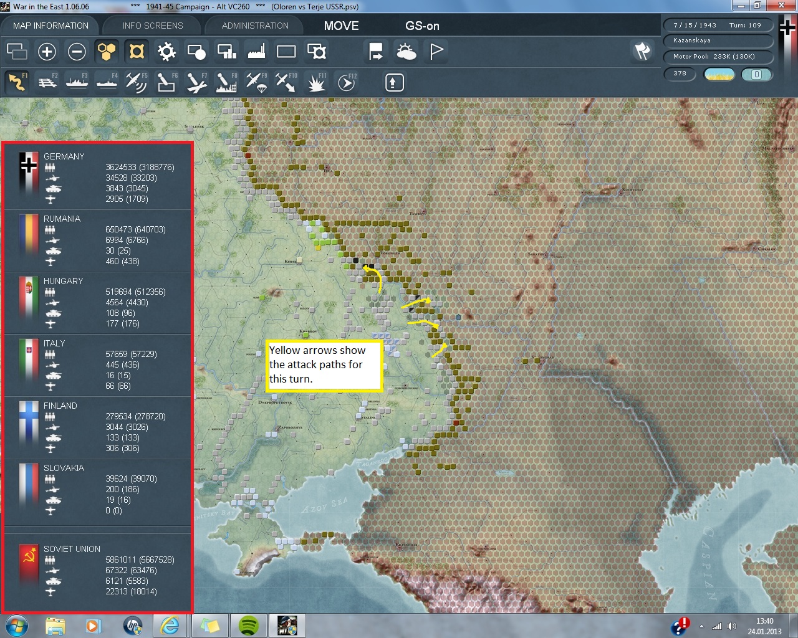Open the ADMINISTRATION tab
The width and height of the screenshot is (798, 638).
click(255, 26)
